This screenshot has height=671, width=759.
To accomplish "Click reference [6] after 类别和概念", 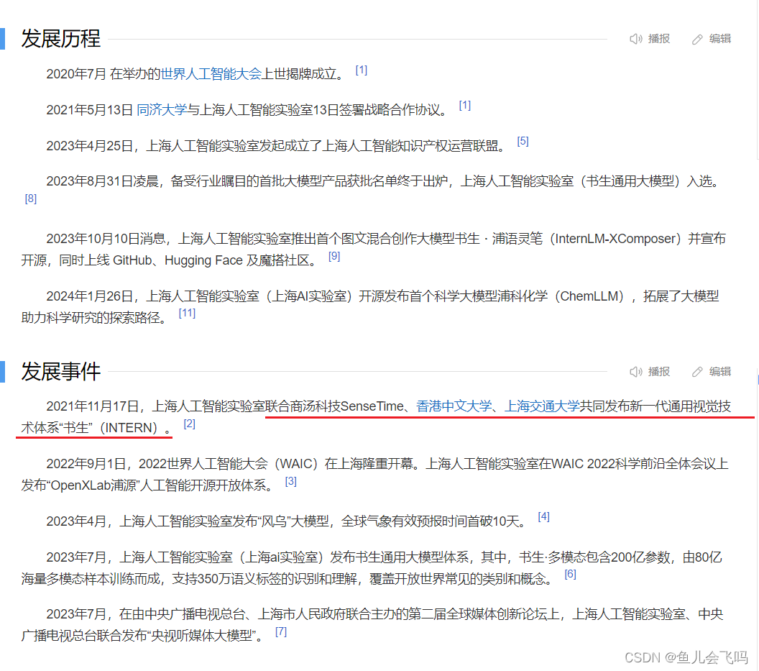I will pyautogui.click(x=570, y=575).
